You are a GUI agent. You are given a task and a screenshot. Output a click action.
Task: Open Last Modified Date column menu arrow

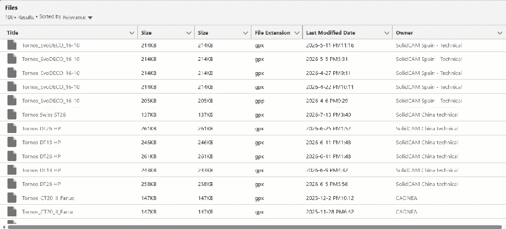pyautogui.click(x=386, y=33)
